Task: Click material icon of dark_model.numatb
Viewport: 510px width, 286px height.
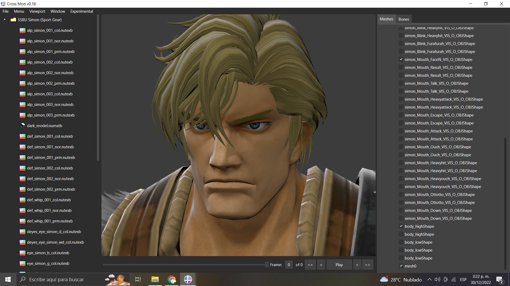Action: (23, 126)
